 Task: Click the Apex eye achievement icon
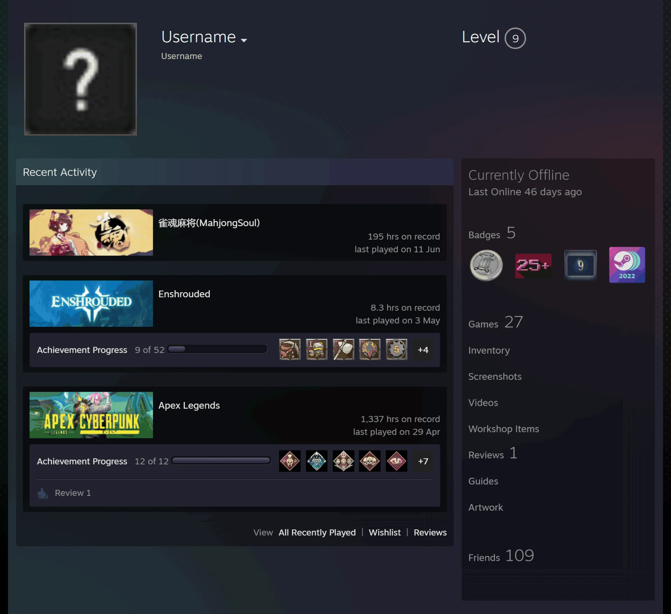396,461
